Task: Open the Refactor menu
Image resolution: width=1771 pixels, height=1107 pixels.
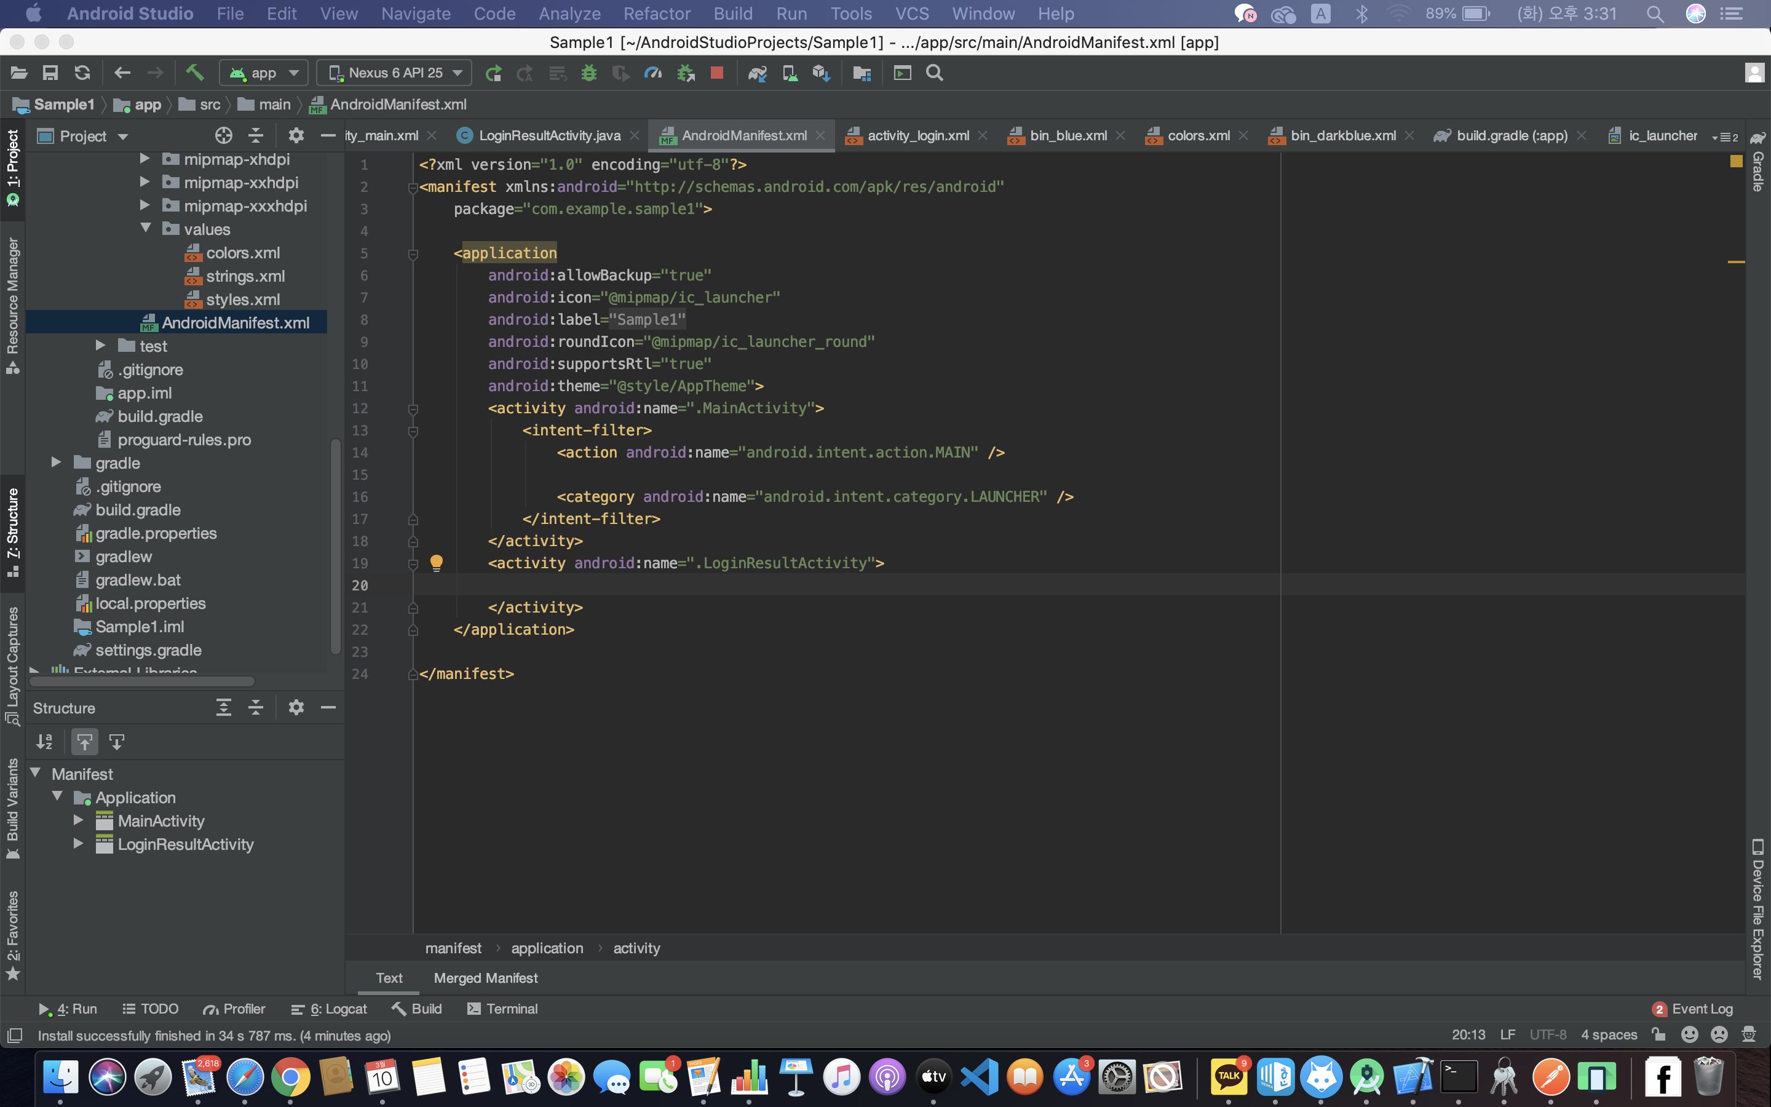Action: pos(656,13)
